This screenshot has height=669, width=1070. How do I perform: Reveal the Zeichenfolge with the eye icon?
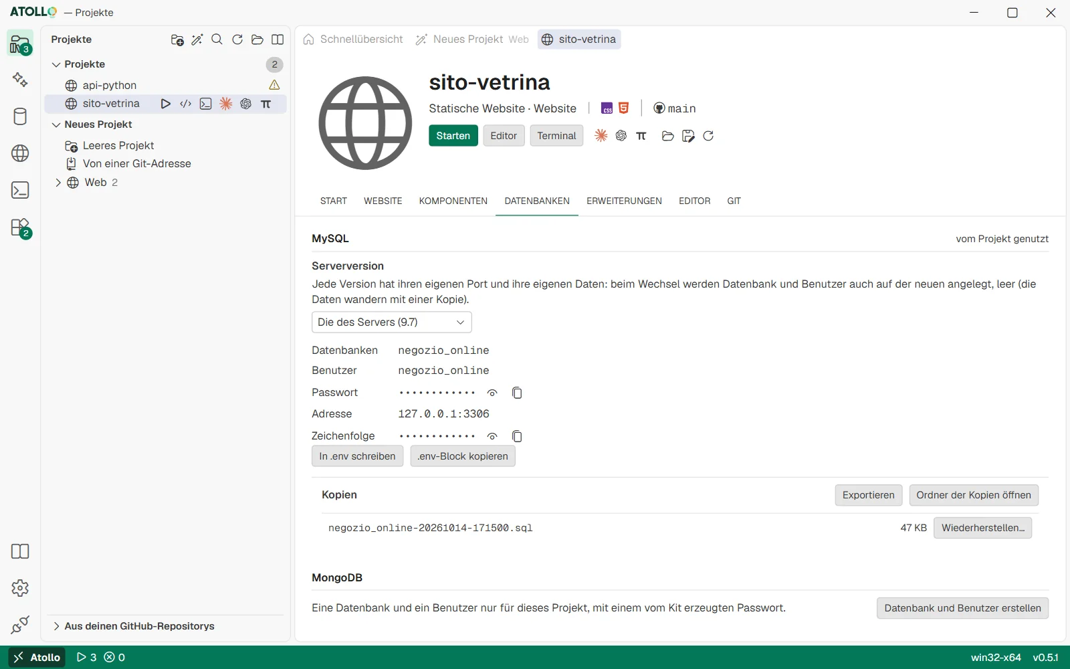click(492, 436)
